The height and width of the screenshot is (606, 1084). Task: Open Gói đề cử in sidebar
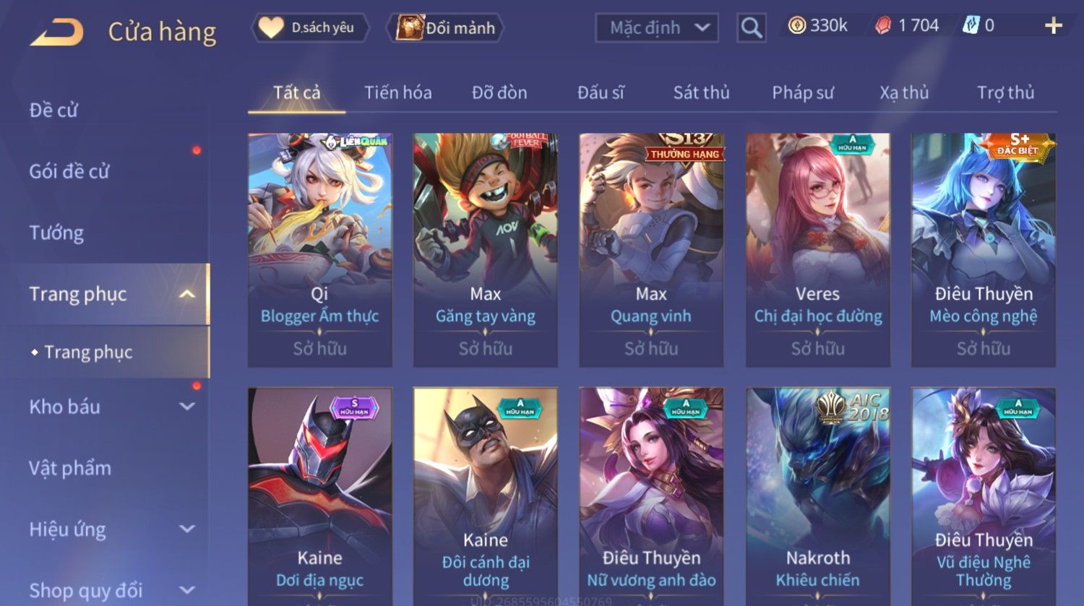pyautogui.click(x=69, y=171)
